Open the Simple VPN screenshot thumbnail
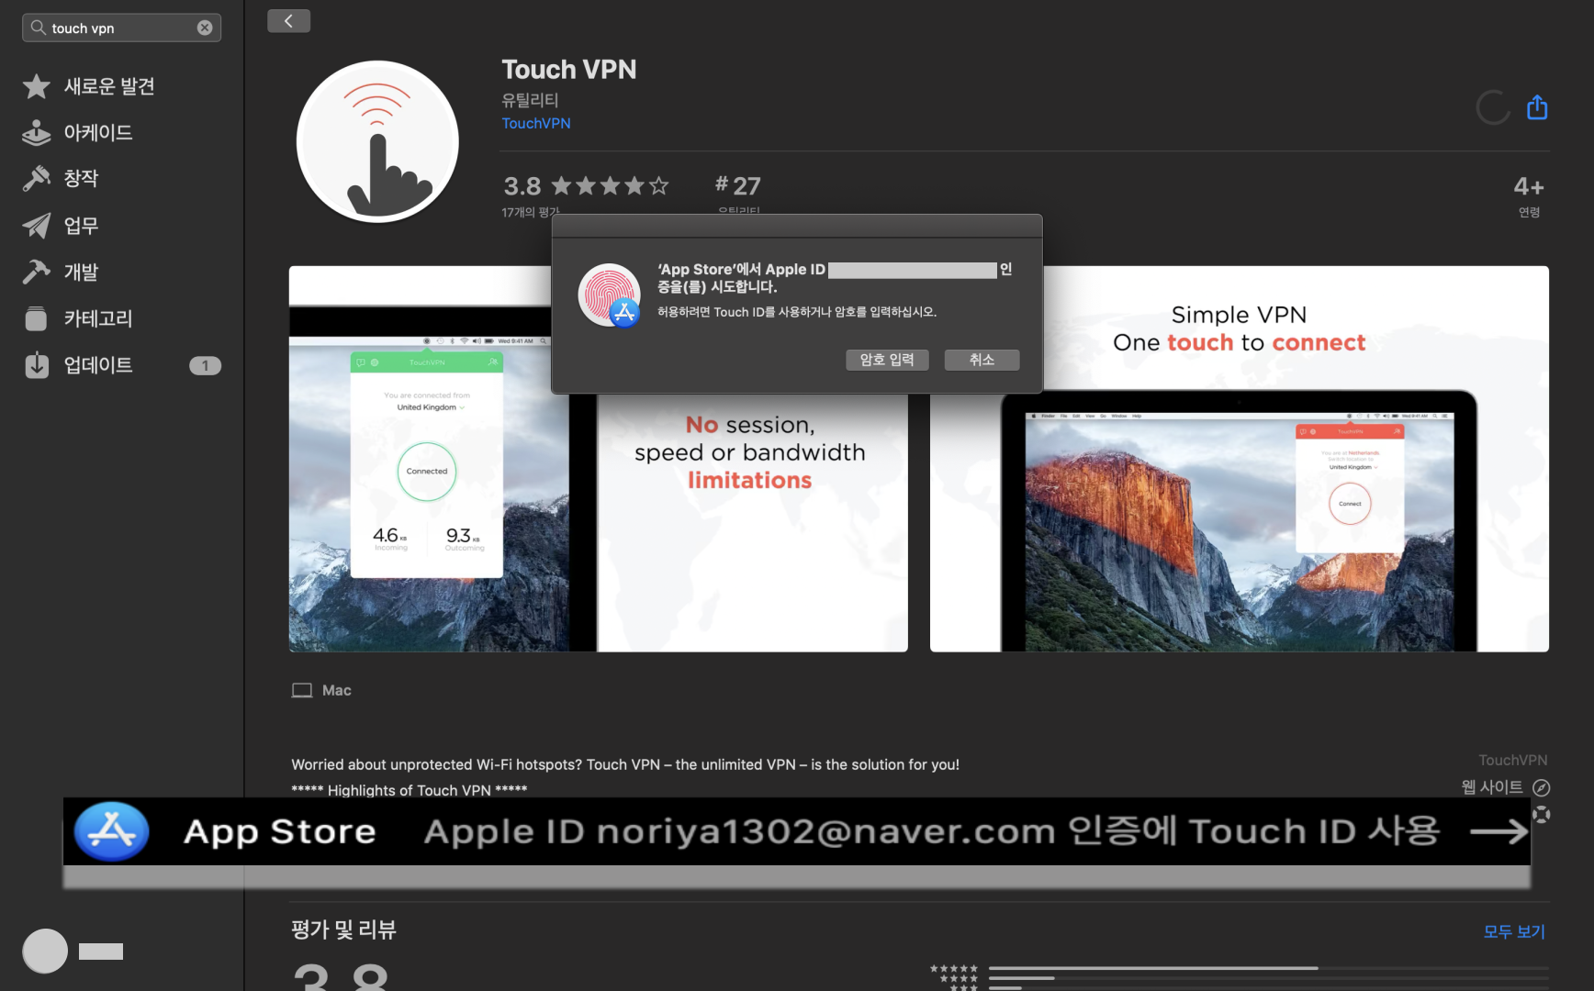The width and height of the screenshot is (1594, 991). [1240, 459]
